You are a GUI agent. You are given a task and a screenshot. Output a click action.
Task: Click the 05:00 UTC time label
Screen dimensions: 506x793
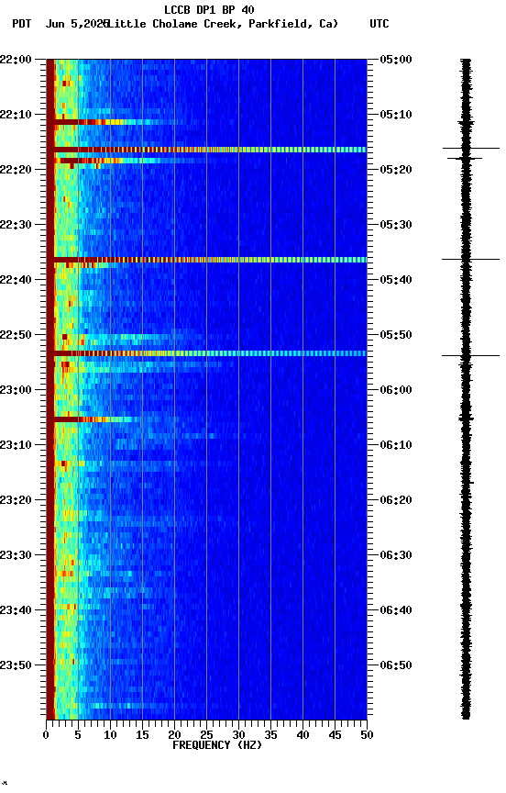(x=396, y=60)
